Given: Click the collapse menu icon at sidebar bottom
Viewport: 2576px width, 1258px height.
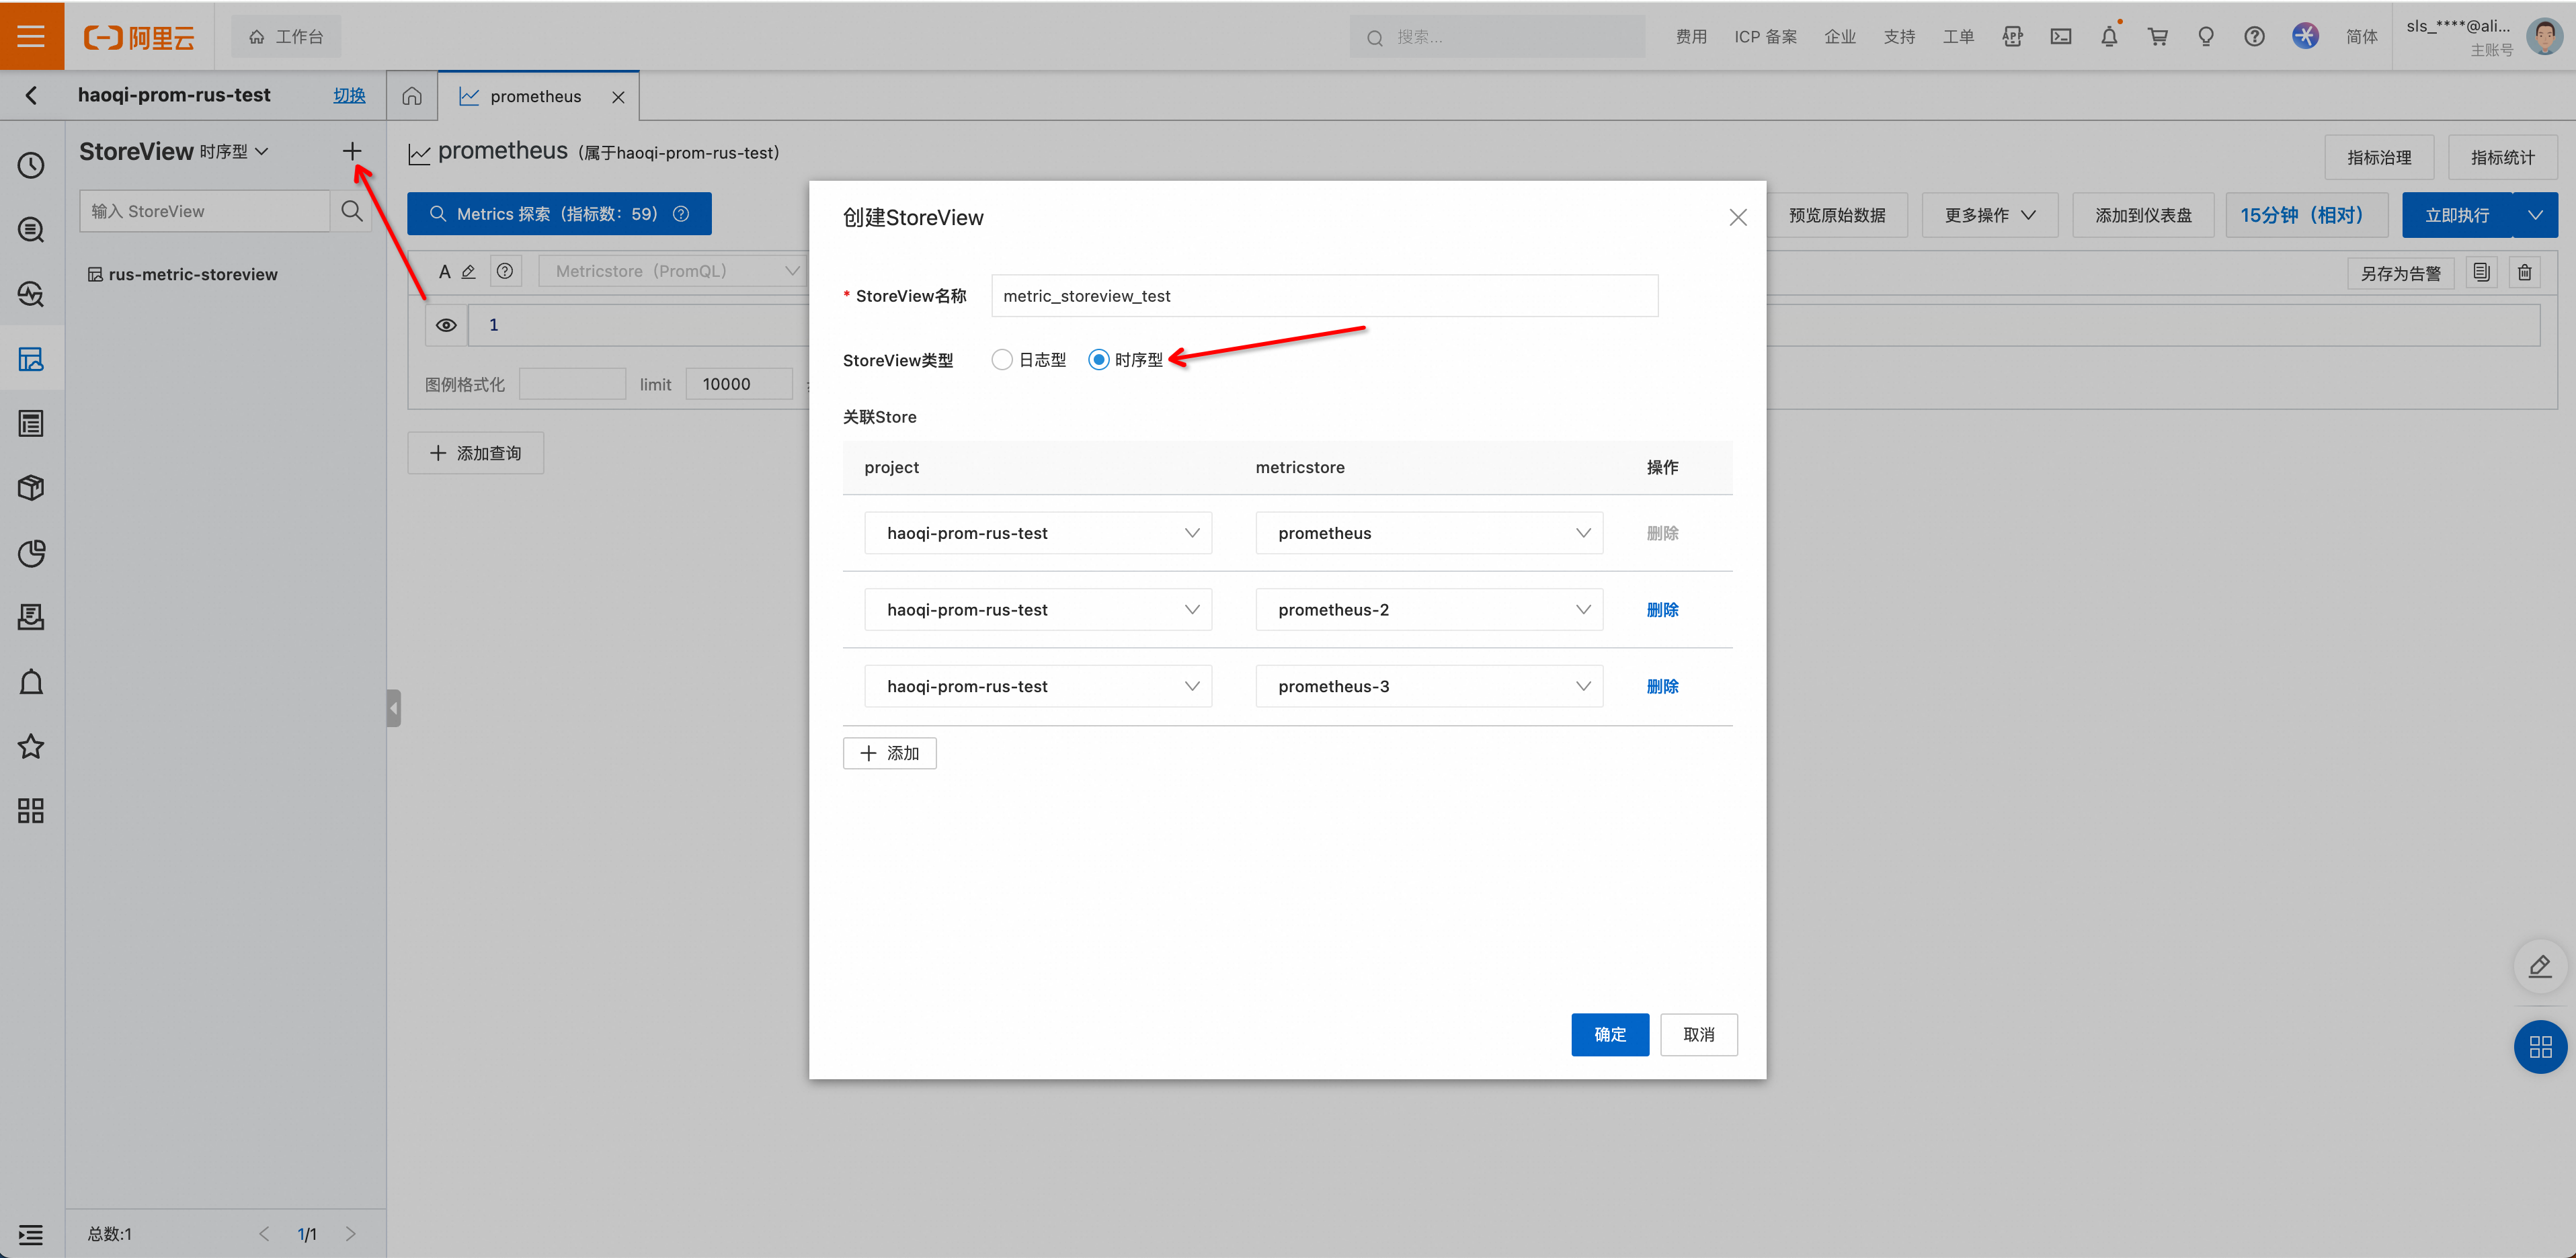Looking at the screenshot, I should tap(31, 1235).
